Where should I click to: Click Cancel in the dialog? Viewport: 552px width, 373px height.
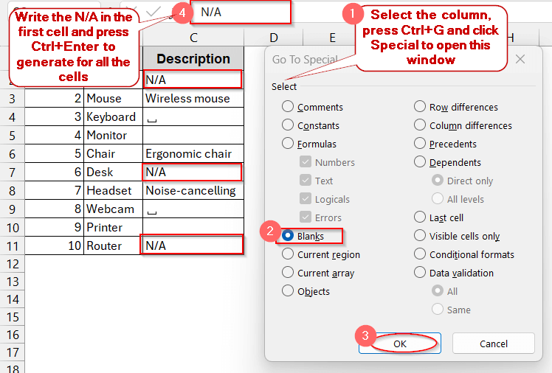click(x=494, y=344)
